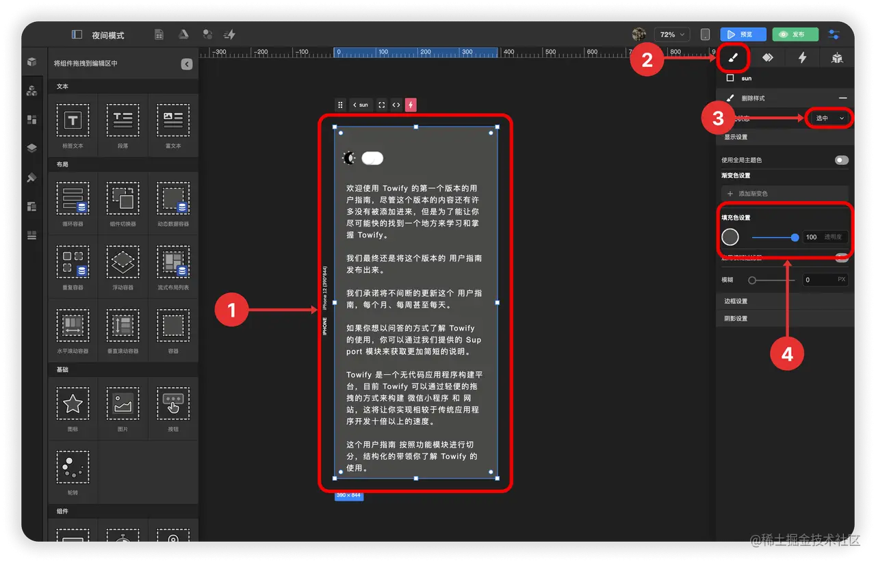This screenshot has width=876, height=563.
Task: Click the overlapping circles icon in top bar
Action: [207, 34]
